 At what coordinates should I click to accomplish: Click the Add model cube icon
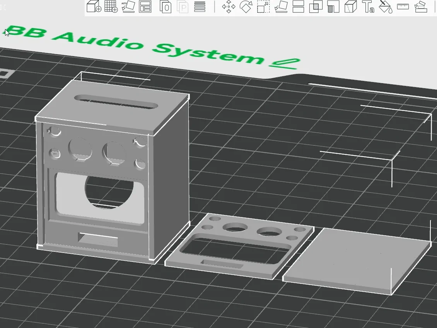(94, 7)
